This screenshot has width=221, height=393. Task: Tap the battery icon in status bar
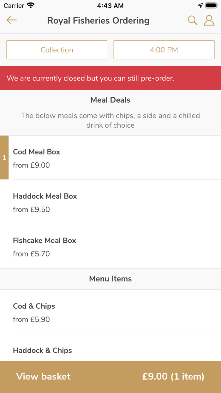click(211, 5)
